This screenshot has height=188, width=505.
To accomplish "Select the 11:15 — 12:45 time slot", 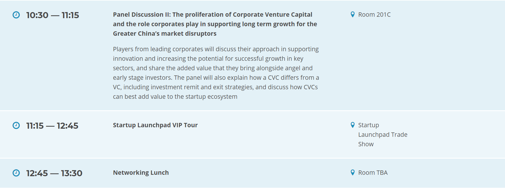I will pos(52,126).
